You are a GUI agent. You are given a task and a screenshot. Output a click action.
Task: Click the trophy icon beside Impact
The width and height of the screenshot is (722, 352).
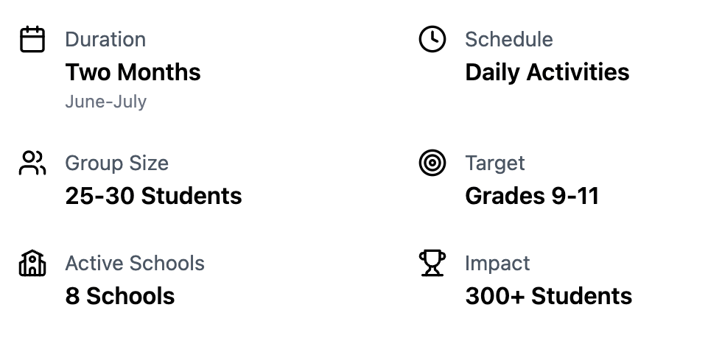click(x=432, y=264)
